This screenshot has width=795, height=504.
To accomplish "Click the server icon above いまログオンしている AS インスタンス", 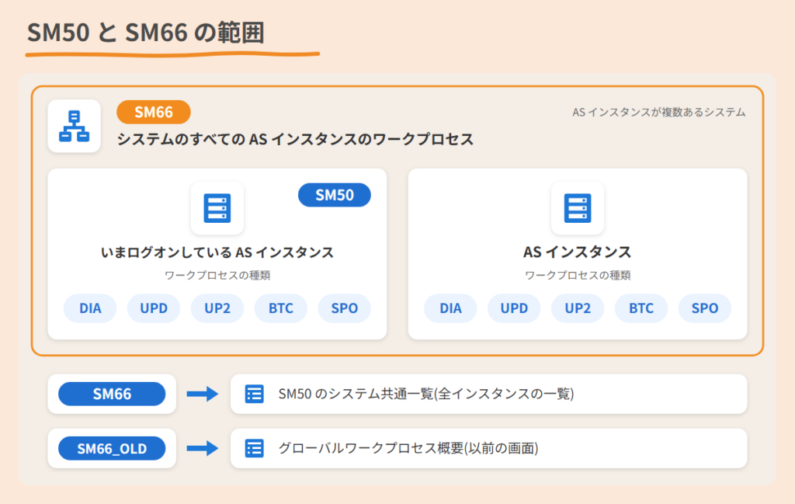I will coord(217,208).
